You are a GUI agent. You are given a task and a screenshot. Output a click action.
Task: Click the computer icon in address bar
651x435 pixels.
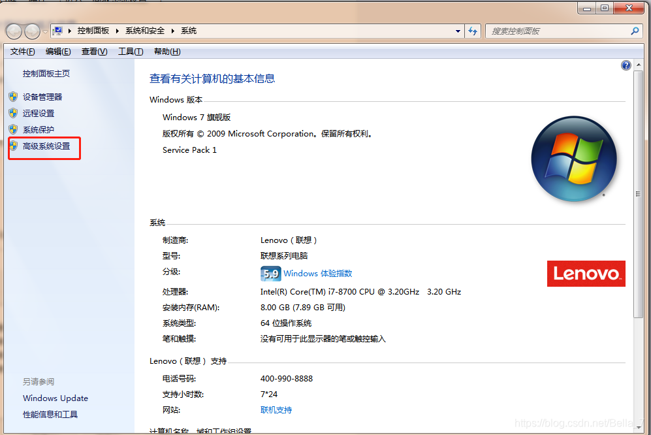(58, 31)
